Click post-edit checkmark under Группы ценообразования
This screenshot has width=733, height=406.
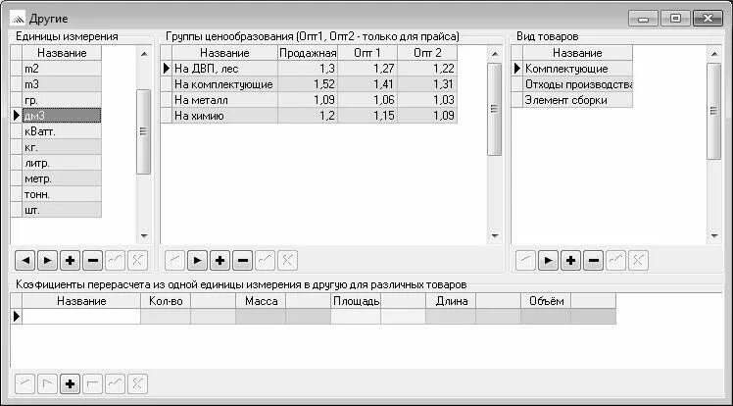265,261
